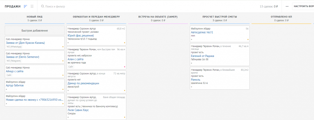This screenshot has height=120, width=314.
Task: Click orange task dot on Дом Краски card
Action: point(63,47)
